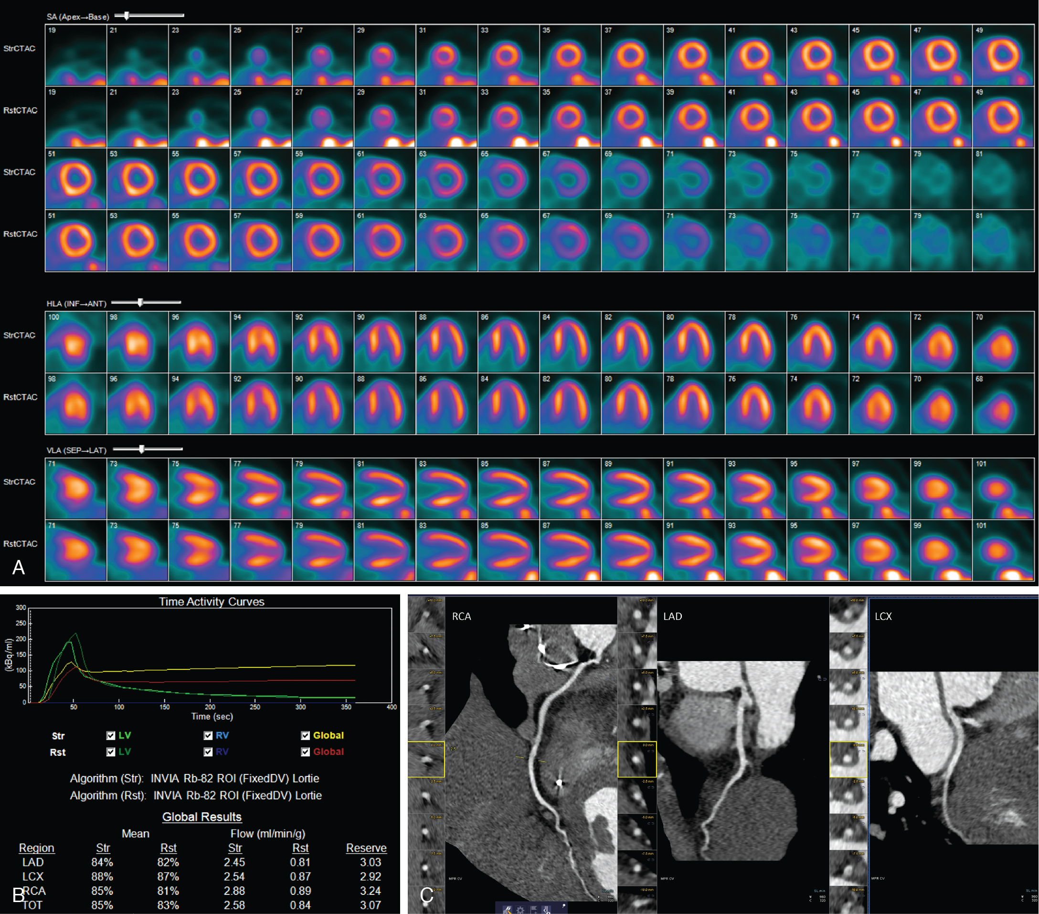Image resolution: width=1039 pixels, height=914 pixels.
Task: Select the stenosis measurement tool icon
Action: [x=546, y=911]
